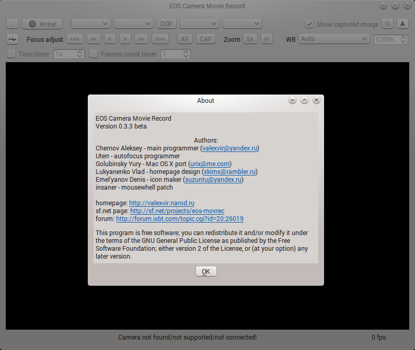Click the O button
The image size is (415, 350).
pos(387,24)
